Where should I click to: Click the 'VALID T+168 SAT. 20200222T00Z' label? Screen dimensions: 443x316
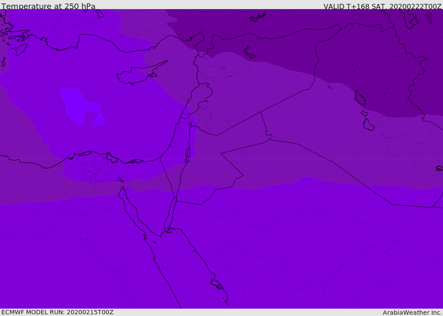point(382,6)
